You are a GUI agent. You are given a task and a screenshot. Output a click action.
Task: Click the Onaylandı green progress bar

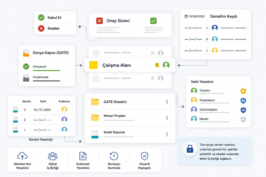point(46,70)
